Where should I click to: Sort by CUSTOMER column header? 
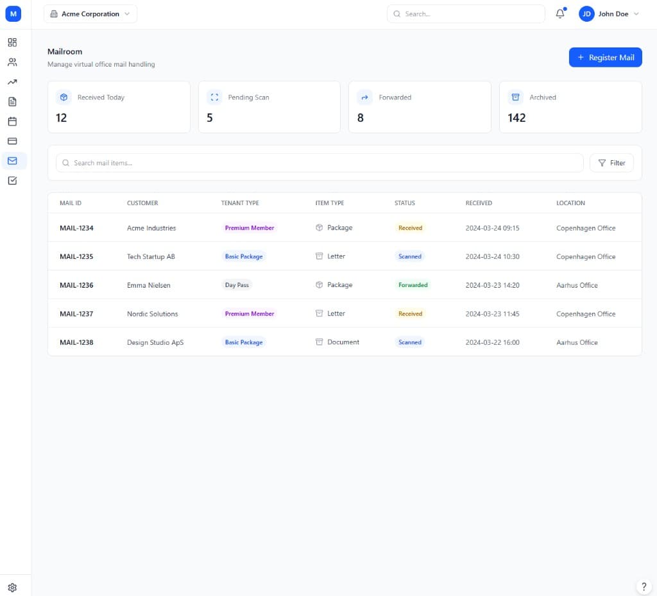pos(142,203)
